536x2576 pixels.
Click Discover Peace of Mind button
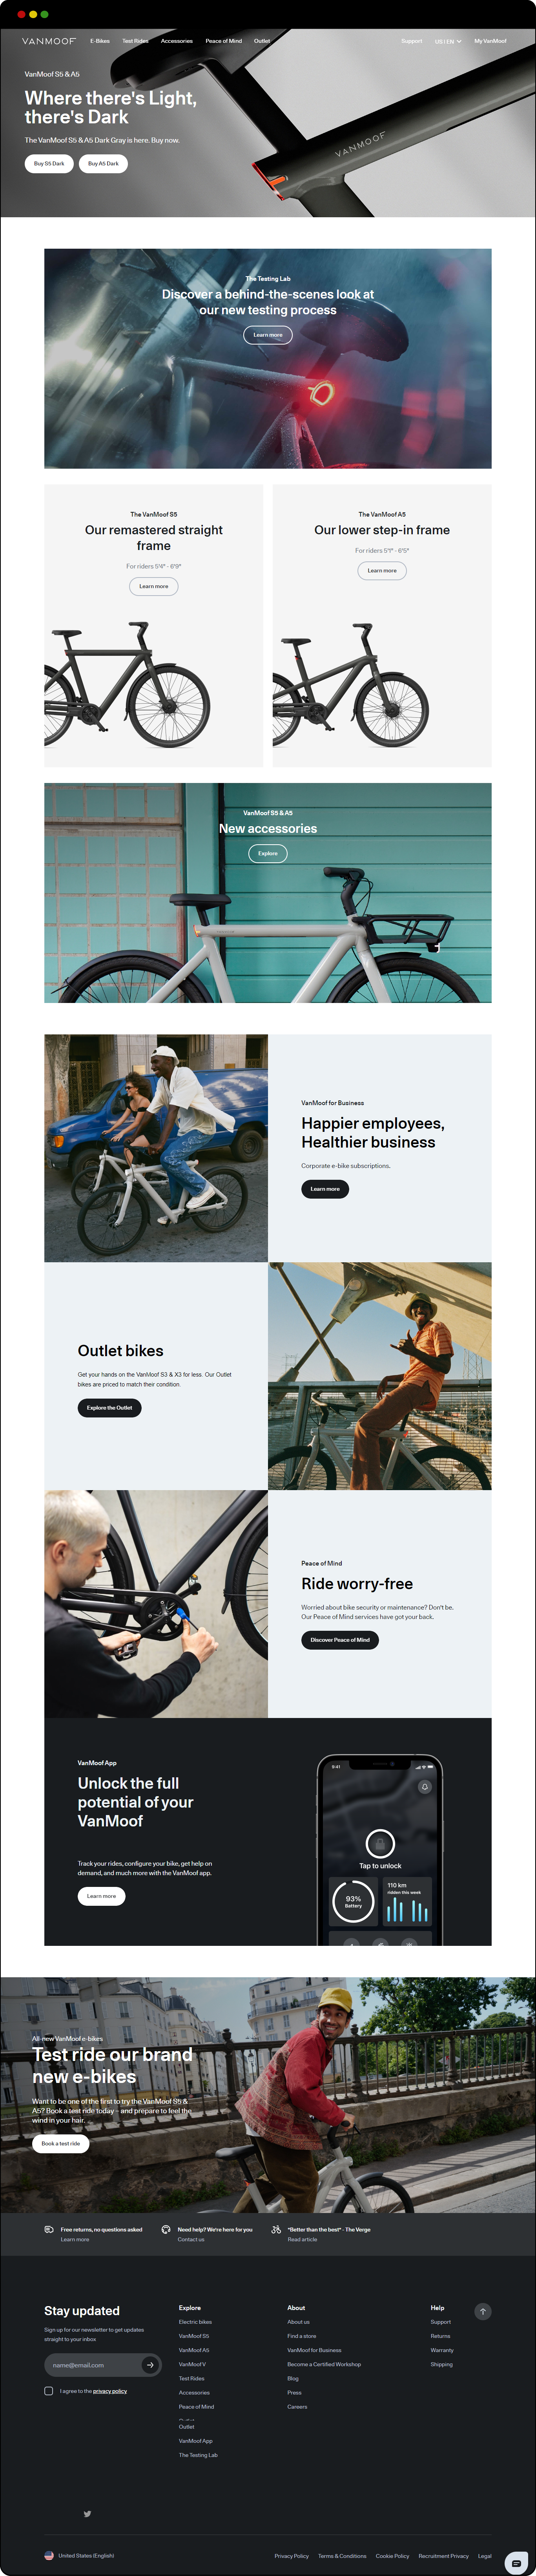pos(340,1640)
